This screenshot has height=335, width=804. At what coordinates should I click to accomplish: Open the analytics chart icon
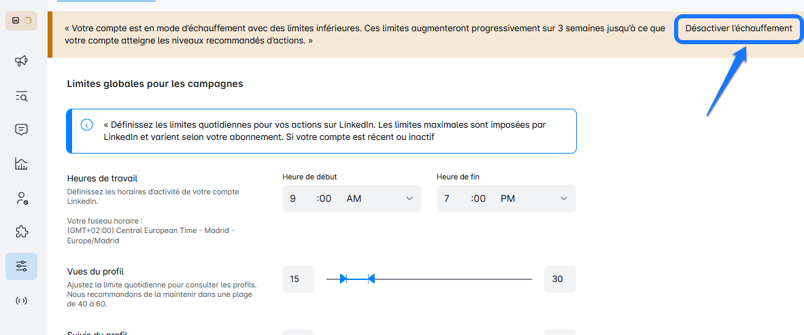(x=21, y=164)
